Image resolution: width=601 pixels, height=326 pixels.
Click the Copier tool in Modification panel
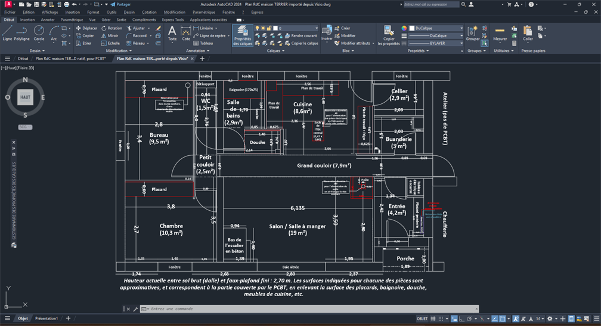tap(85, 36)
